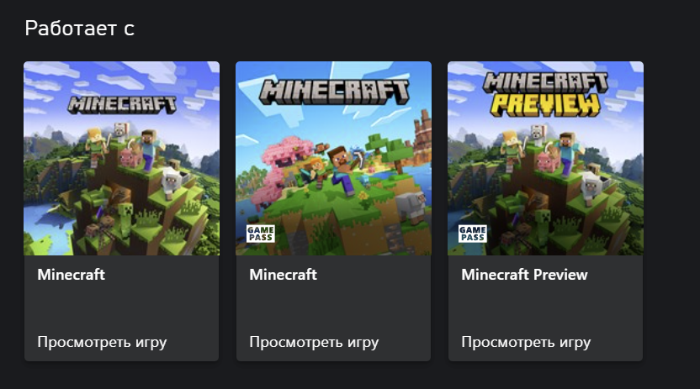The width and height of the screenshot is (700, 389).
Task: Click the 'Работает с' section heading
Action: 79,29
